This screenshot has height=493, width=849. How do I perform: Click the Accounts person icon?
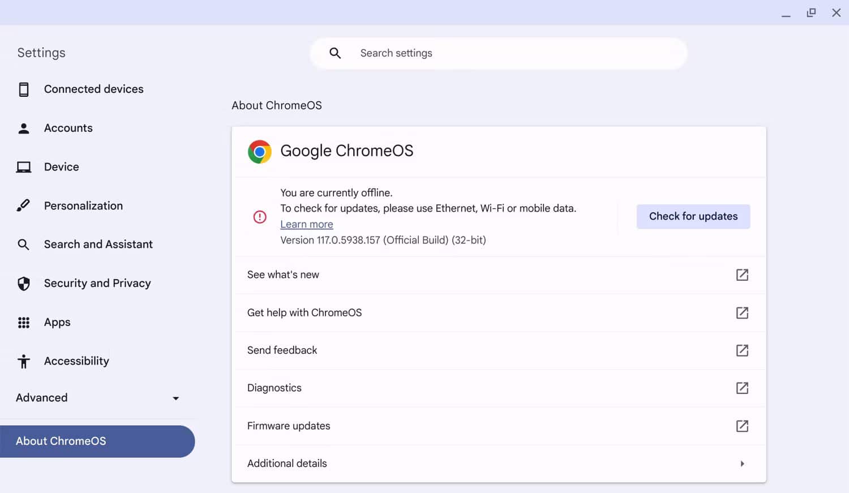[x=24, y=128]
